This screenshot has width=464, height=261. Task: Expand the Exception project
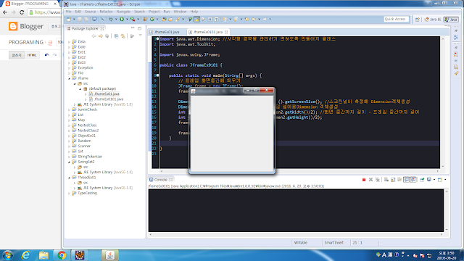pyautogui.click(x=70, y=67)
